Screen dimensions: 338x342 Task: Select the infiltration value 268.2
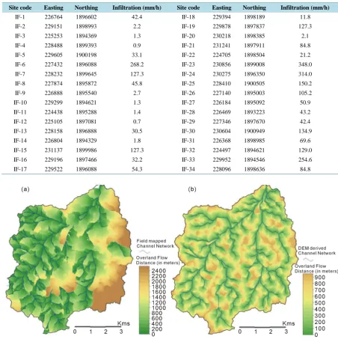pyautogui.click(x=137, y=64)
